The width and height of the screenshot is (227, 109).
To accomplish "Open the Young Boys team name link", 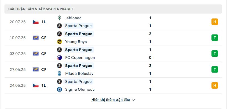I will 76,42.
